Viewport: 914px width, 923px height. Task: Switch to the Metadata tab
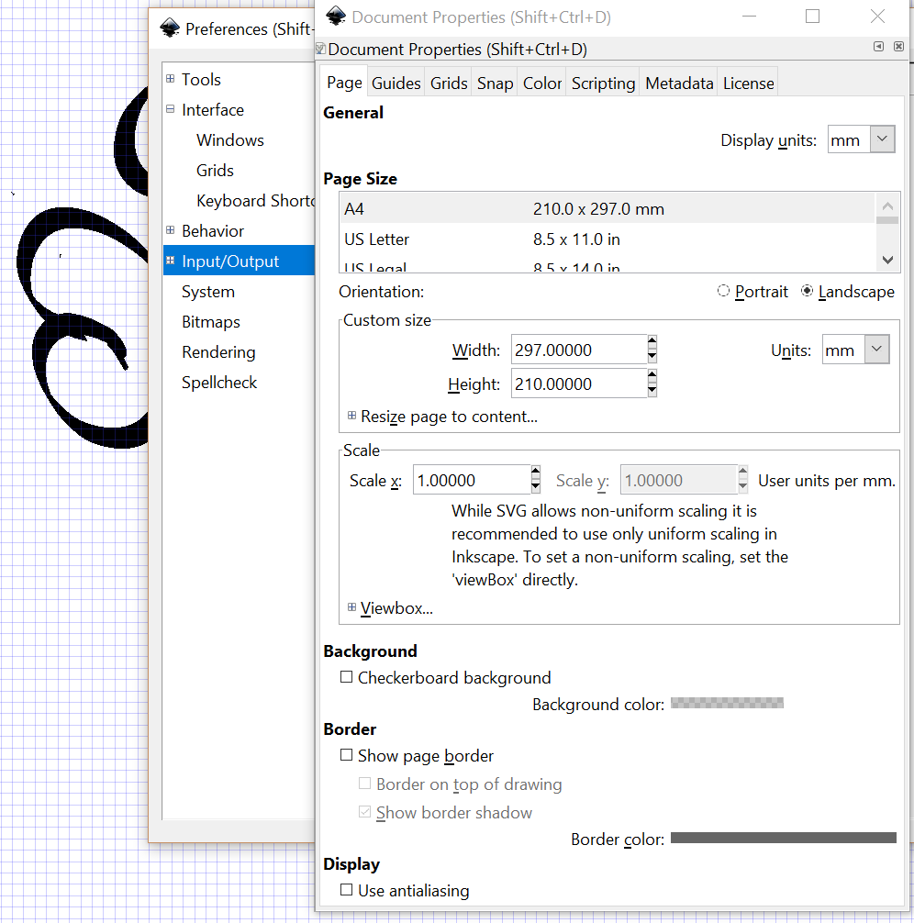tap(679, 83)
